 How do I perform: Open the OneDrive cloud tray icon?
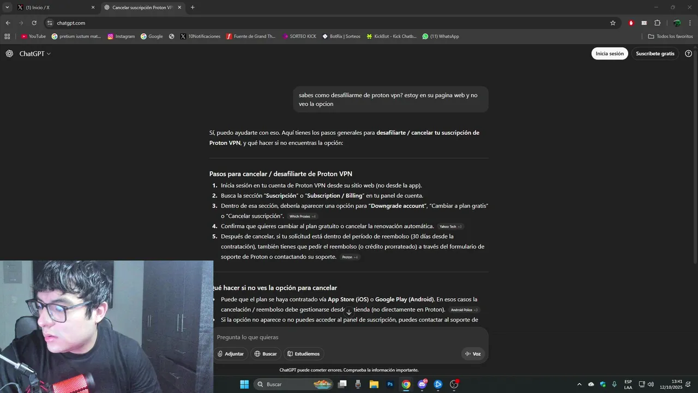(591, 384)
